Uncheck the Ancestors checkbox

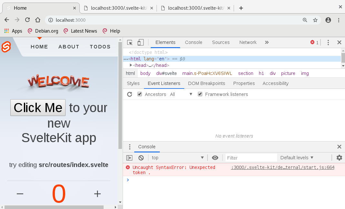[139, 94]
